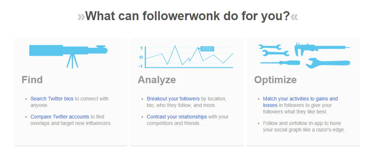Click the top small wrench icon

[270, 47]
